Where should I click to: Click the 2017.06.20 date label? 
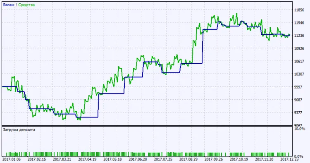(138, 159)
